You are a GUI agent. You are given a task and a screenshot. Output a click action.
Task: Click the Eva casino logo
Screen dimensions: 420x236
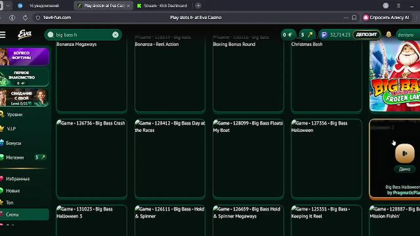(25, 34)
